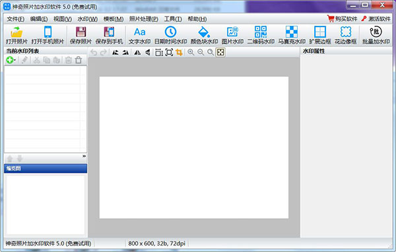Click the 购买软件 purchase link
Screen dimensions: 396x252
pyautogui.click(x=342, y=19)
